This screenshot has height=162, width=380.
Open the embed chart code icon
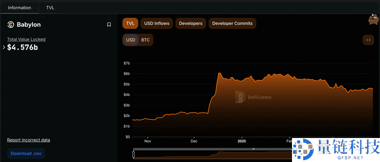pyautogui.click(x=368, y=40)
